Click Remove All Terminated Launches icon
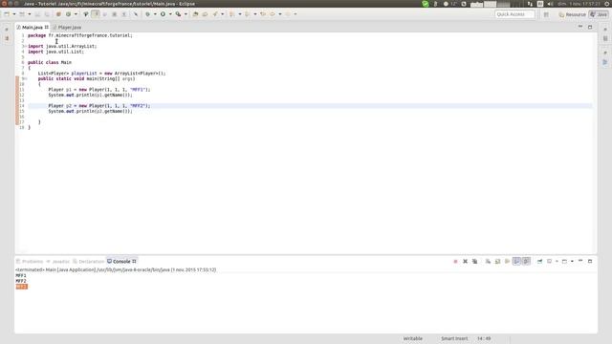Image resolution: width=612 pixels, height=344 pixels. tap(474, 261)
